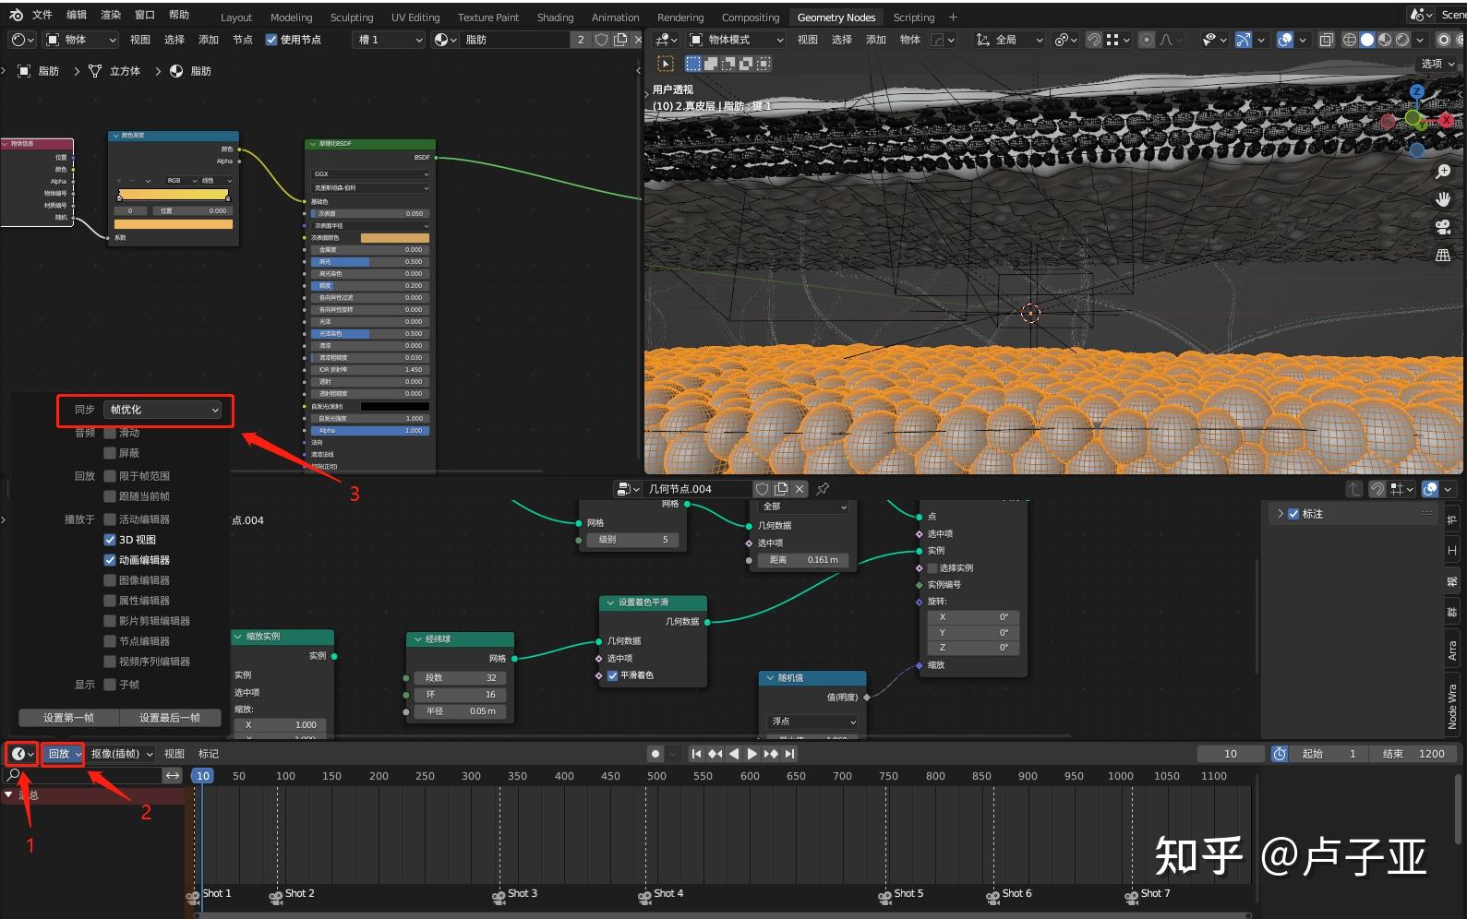Toggle camera view icon in viewport
This screenshot has width=1467, height=919.
pos(1443,227)
